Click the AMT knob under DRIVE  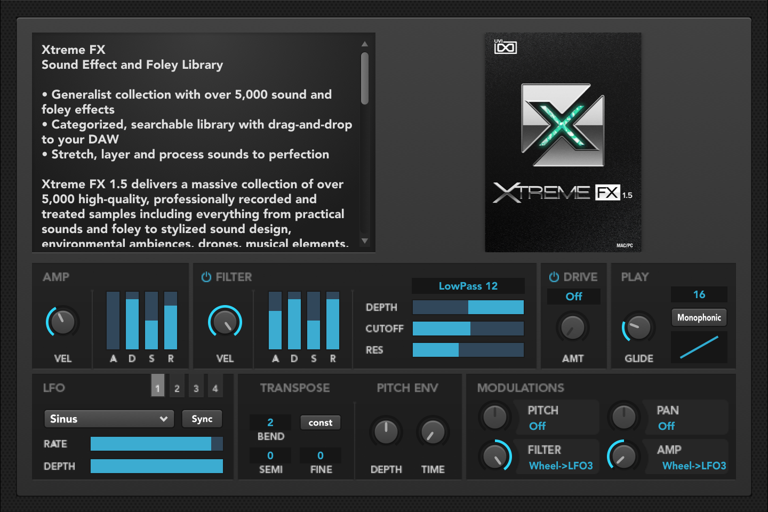coord(573,328)
